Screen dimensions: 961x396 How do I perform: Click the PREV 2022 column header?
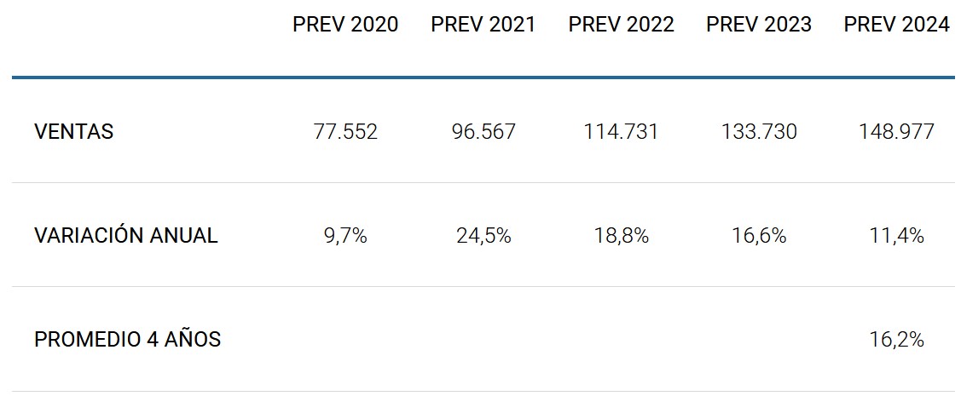click(x=621, y=25)
